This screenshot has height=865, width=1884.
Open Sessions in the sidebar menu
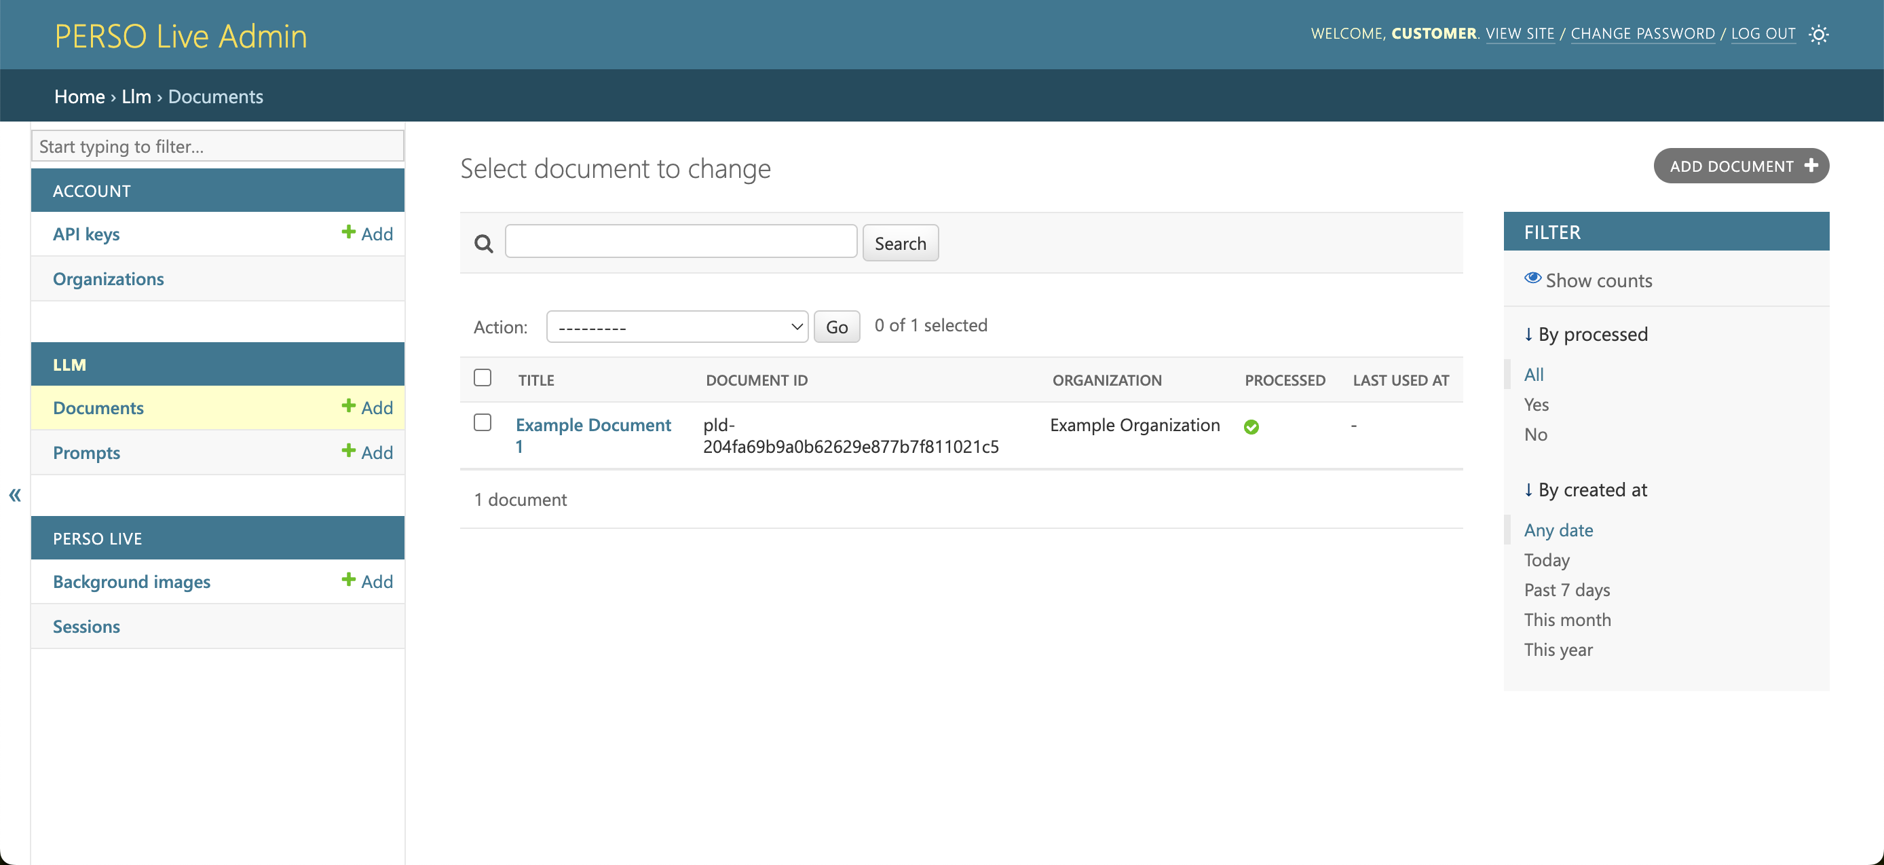tap(86, 627)
